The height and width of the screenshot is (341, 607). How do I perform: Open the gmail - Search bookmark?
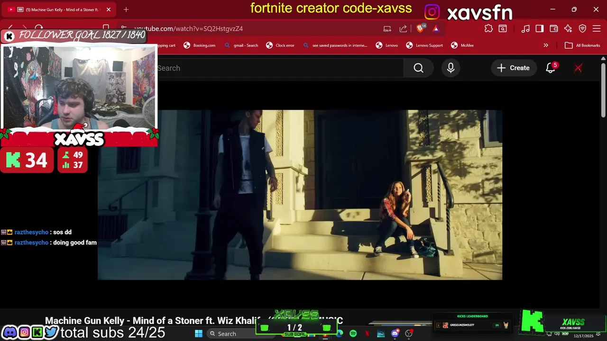[x=241, y=45]
